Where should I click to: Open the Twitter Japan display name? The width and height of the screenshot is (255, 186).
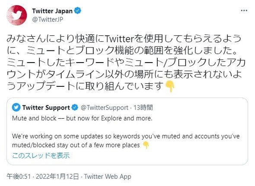click(52, 11)
